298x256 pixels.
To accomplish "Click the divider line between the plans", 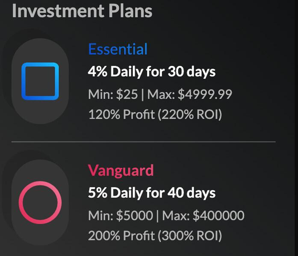I will tap(143, 141).
